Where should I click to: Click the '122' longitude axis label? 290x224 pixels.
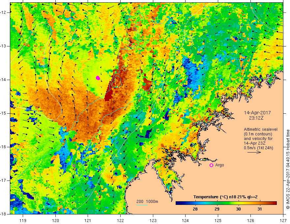point(120,220)
